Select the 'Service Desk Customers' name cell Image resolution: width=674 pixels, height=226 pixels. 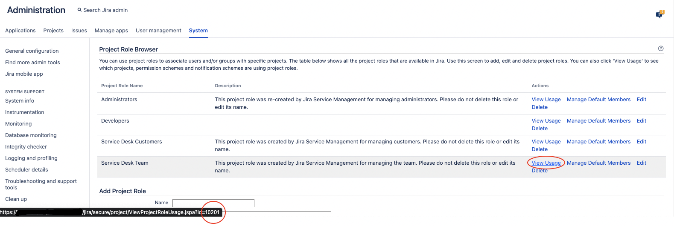click(131, 142)
